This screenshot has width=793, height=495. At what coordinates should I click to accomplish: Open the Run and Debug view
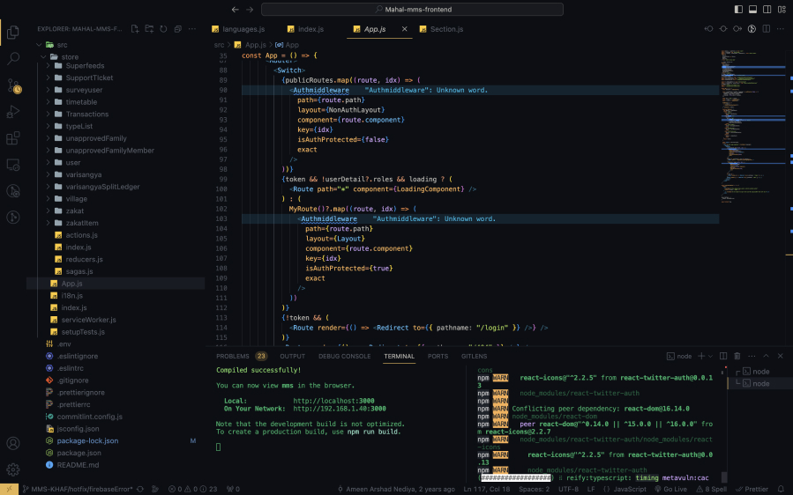pyautogui.click(x=13, y=112)
